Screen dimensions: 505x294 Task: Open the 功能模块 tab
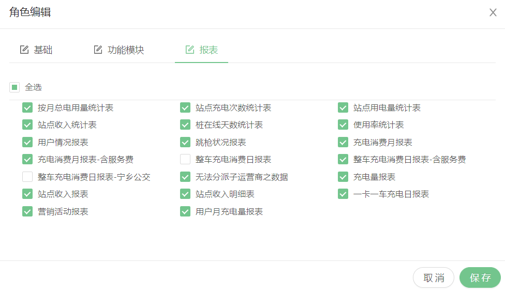pos(118,50)
